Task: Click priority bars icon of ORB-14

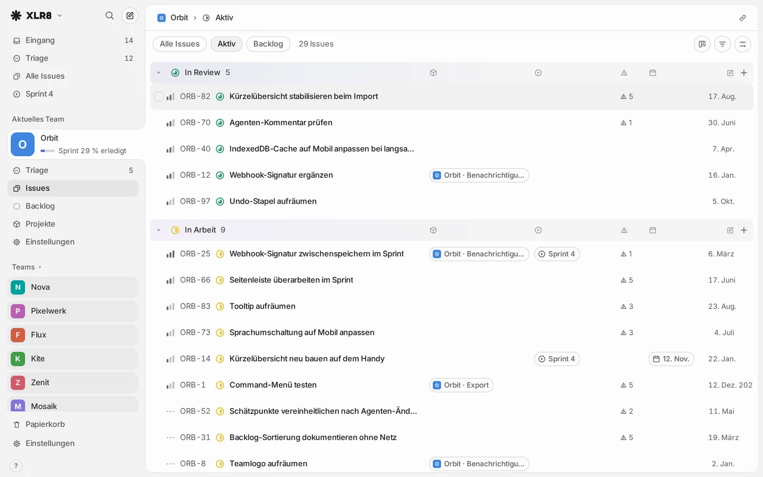Action: point(170,359)
